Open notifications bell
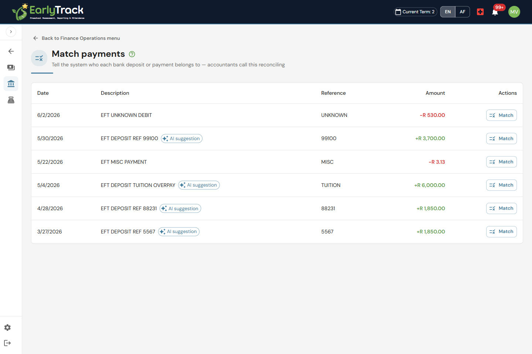This screenshot has height=354, width=532. (495, 12)
